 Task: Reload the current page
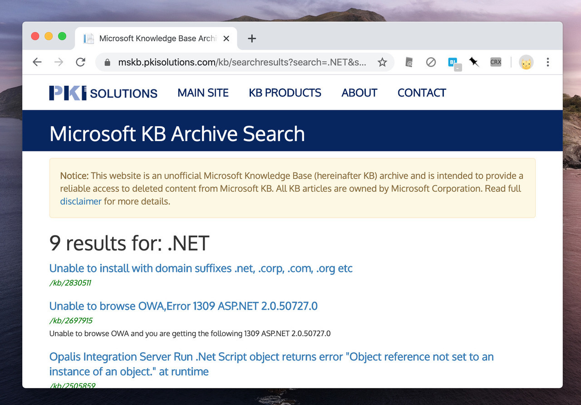pyautogui.click(x=81, y=62)
